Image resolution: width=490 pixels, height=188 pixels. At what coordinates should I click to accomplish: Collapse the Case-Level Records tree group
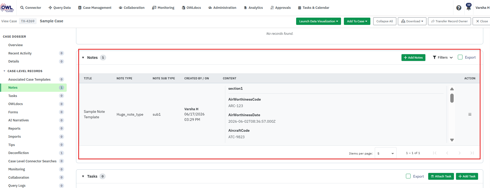click(4, 71)
